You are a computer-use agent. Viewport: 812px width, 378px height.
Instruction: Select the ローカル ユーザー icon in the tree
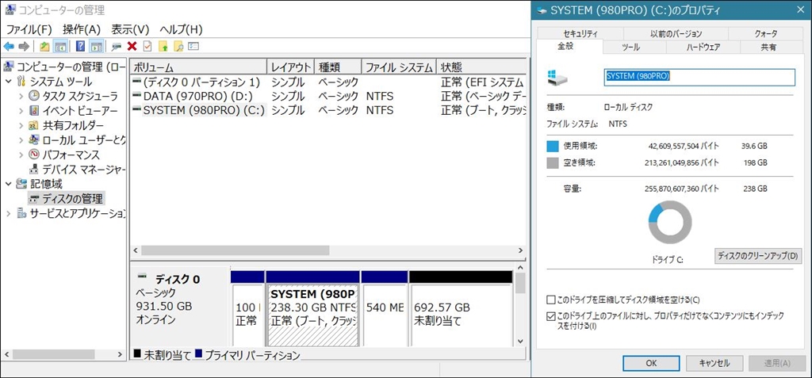coord(33,139)
